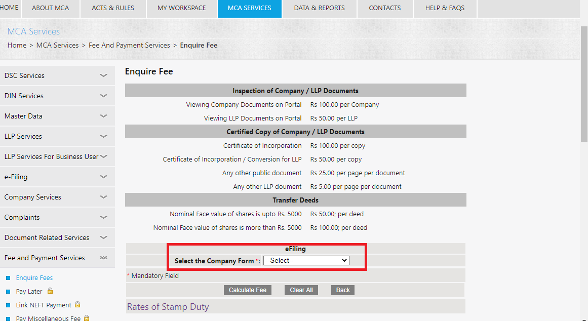The height and width of the screenshot is (321, 588).
Task: Expand the DSC Services section
Action: (x=103, y=75)
